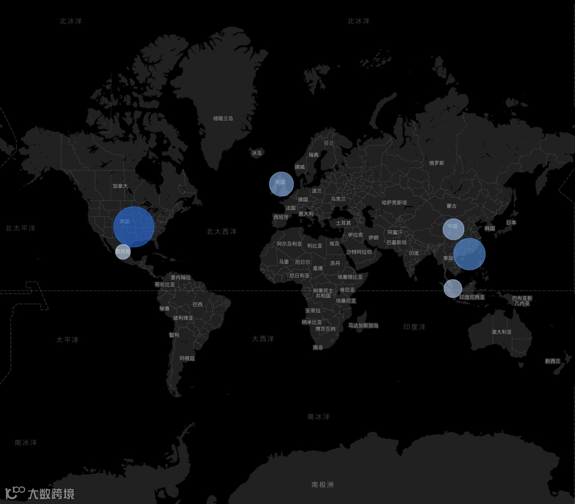The height and width of the screenshot is (504, 575).
Task: Click the 格陵兰岛 label
Action: (223, 119)
